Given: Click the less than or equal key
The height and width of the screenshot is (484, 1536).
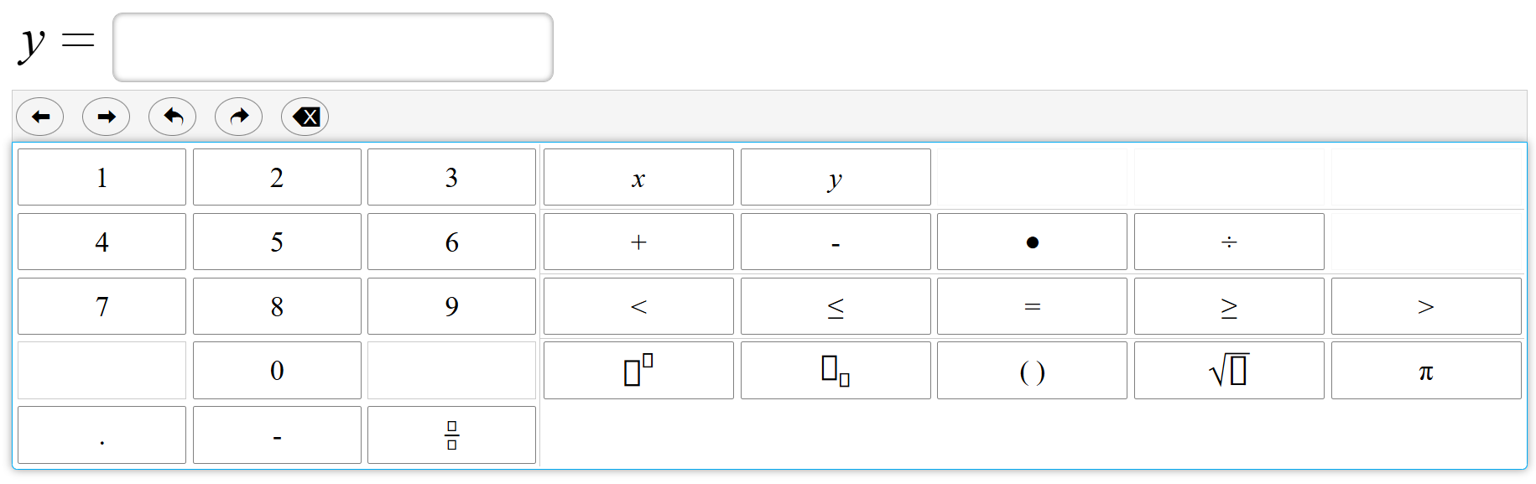Looking at the screenshot, I should [x=836, y=306].
